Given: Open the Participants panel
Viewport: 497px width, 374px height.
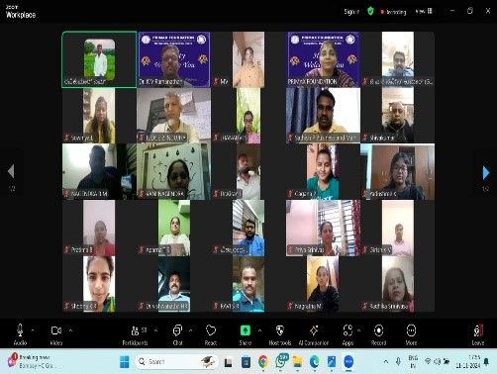Looking at the screenshot, I should 135,334.
